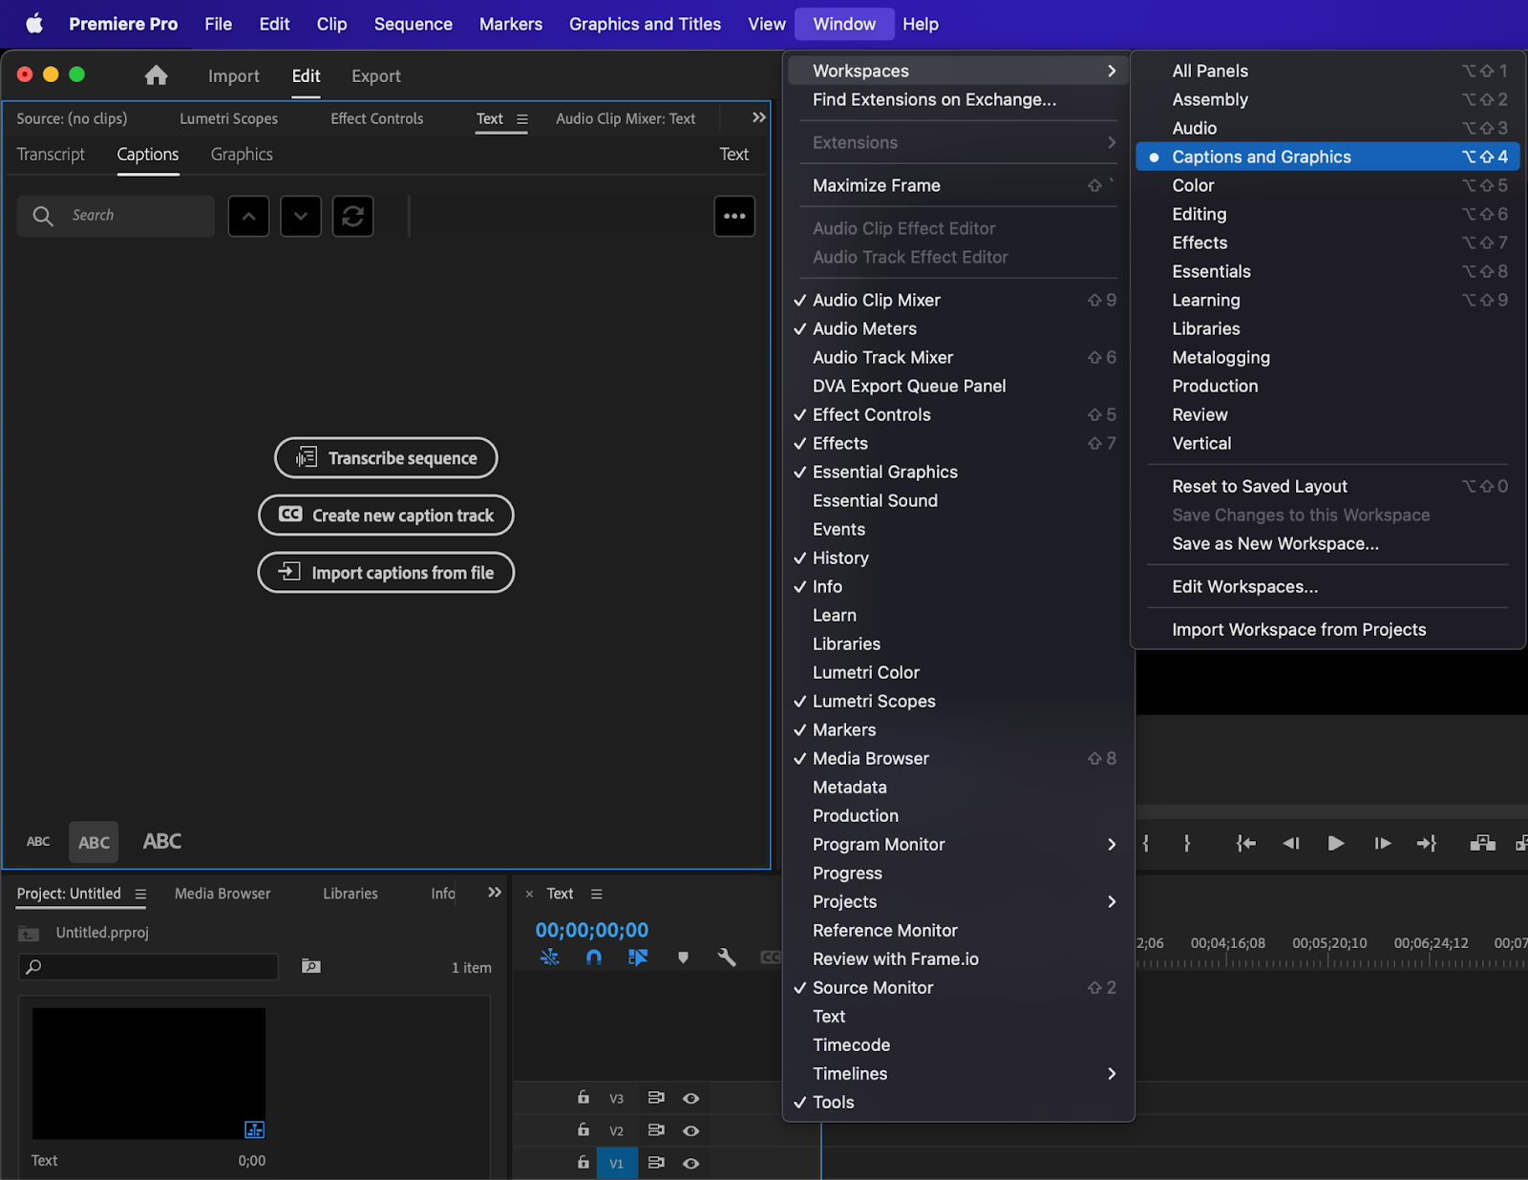Viewport: 1528px width, 1180px height.
Task: Expand Timelines submenu
Action: pos(958,1073)
